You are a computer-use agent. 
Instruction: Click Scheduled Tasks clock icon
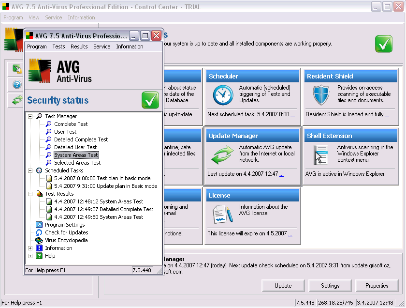coord(39,170)
